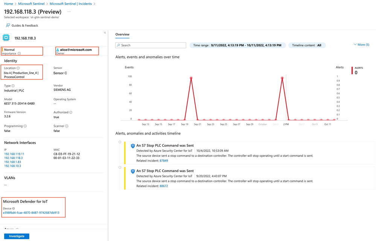Screen dimensions: 376x241
Task: Open related incident 87849
Action: (164, 161)
